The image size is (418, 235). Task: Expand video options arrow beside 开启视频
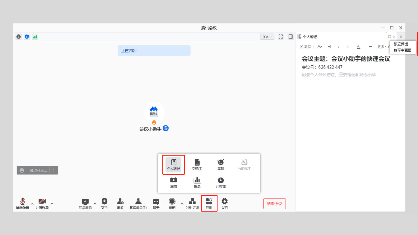(52, 203)
